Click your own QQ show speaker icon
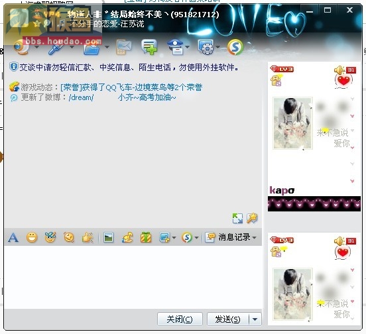The image size is (366, 334). [339, 241]
